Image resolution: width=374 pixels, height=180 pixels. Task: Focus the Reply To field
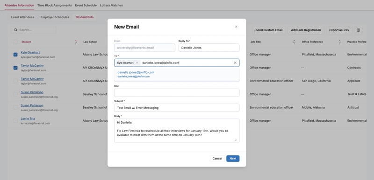tap(209, 48)
